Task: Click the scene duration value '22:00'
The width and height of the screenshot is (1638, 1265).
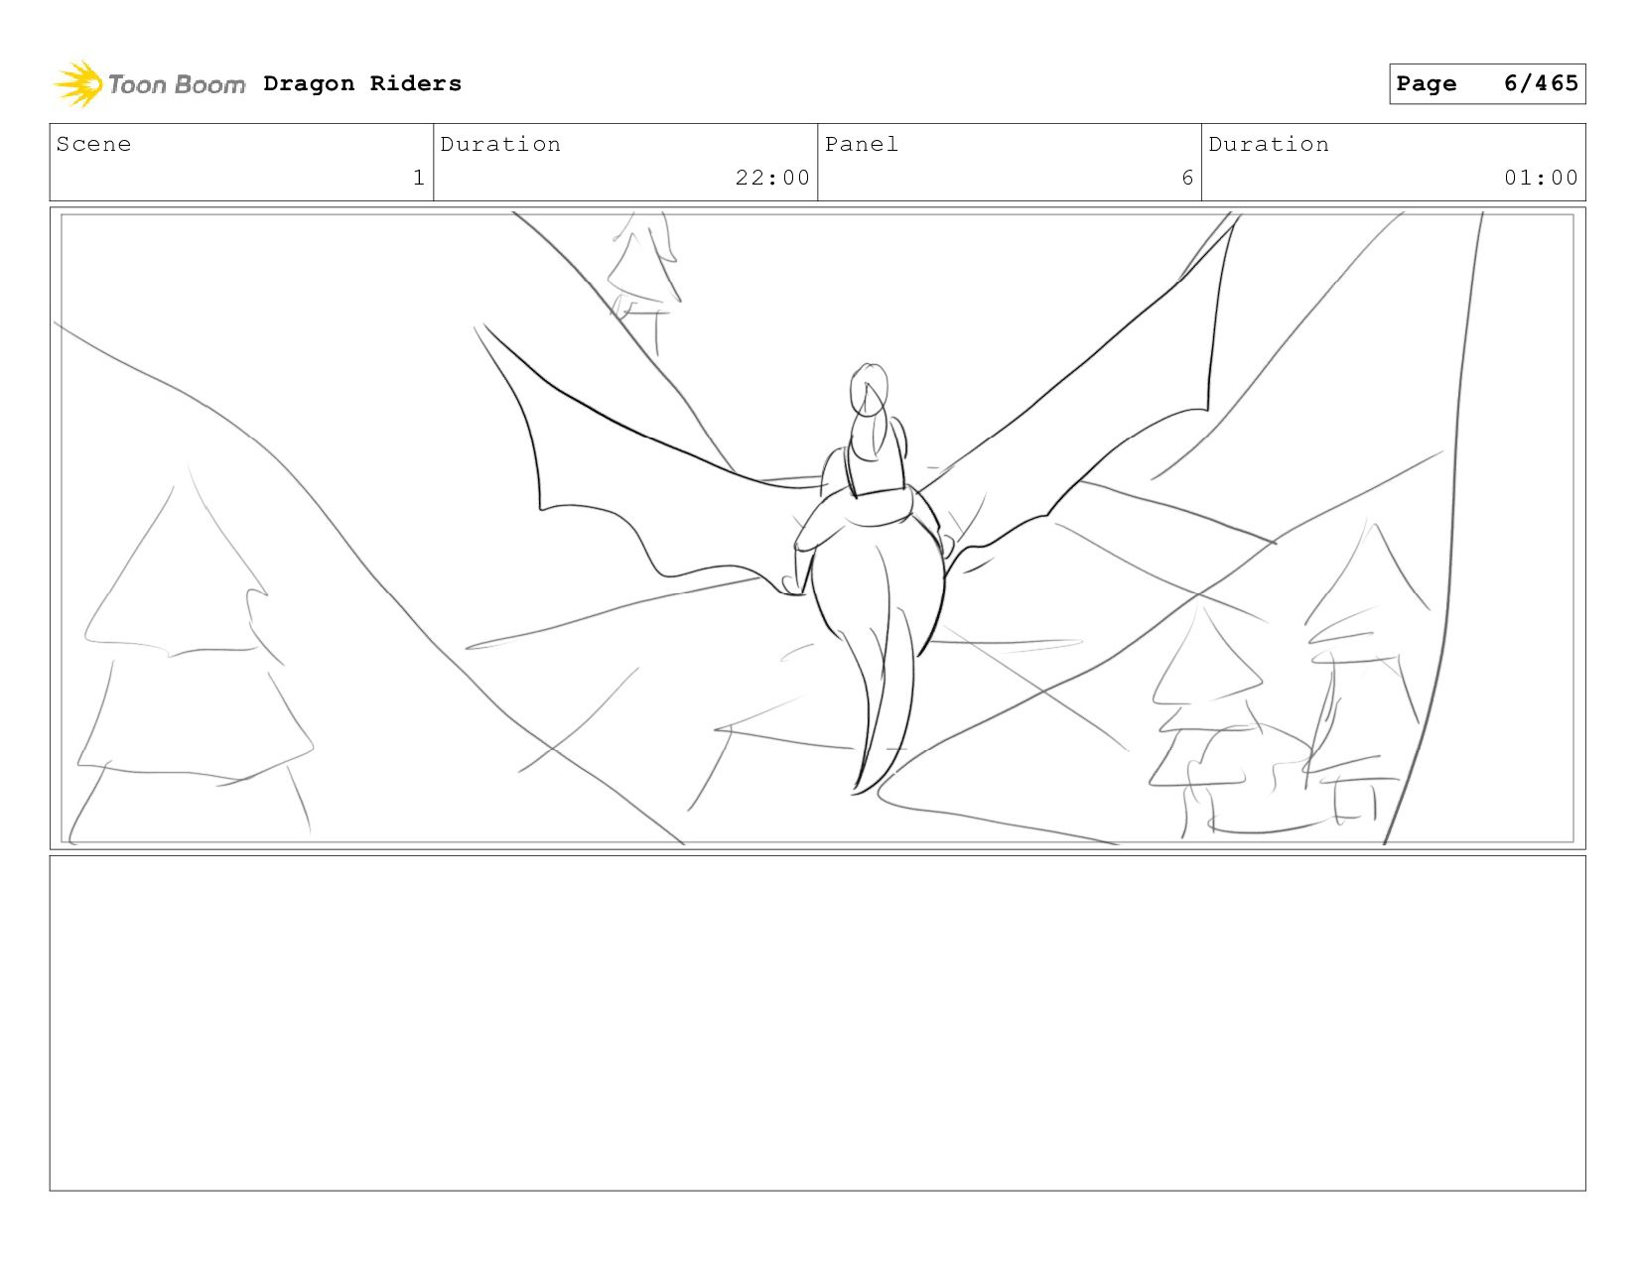Action: click(x=772, y=178)
